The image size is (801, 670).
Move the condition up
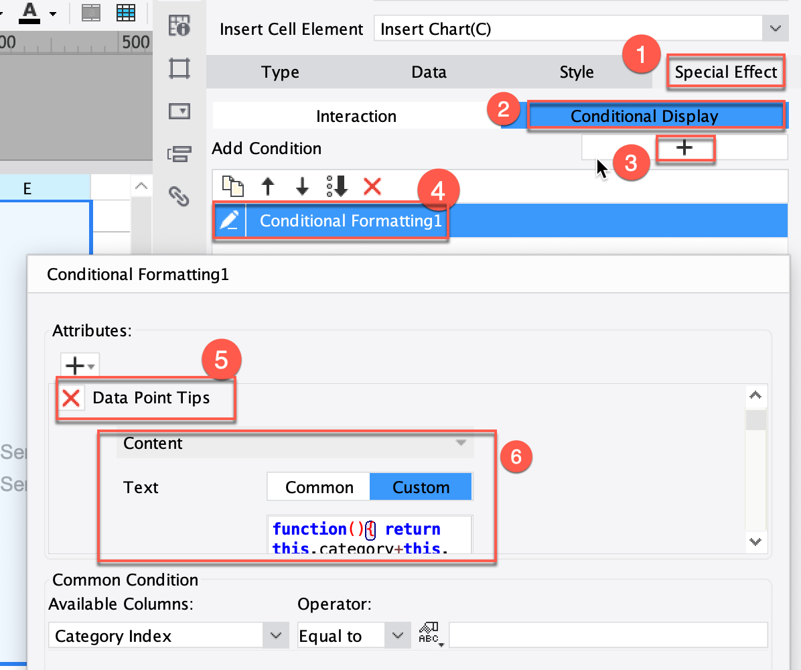click(x=267, y=186)
